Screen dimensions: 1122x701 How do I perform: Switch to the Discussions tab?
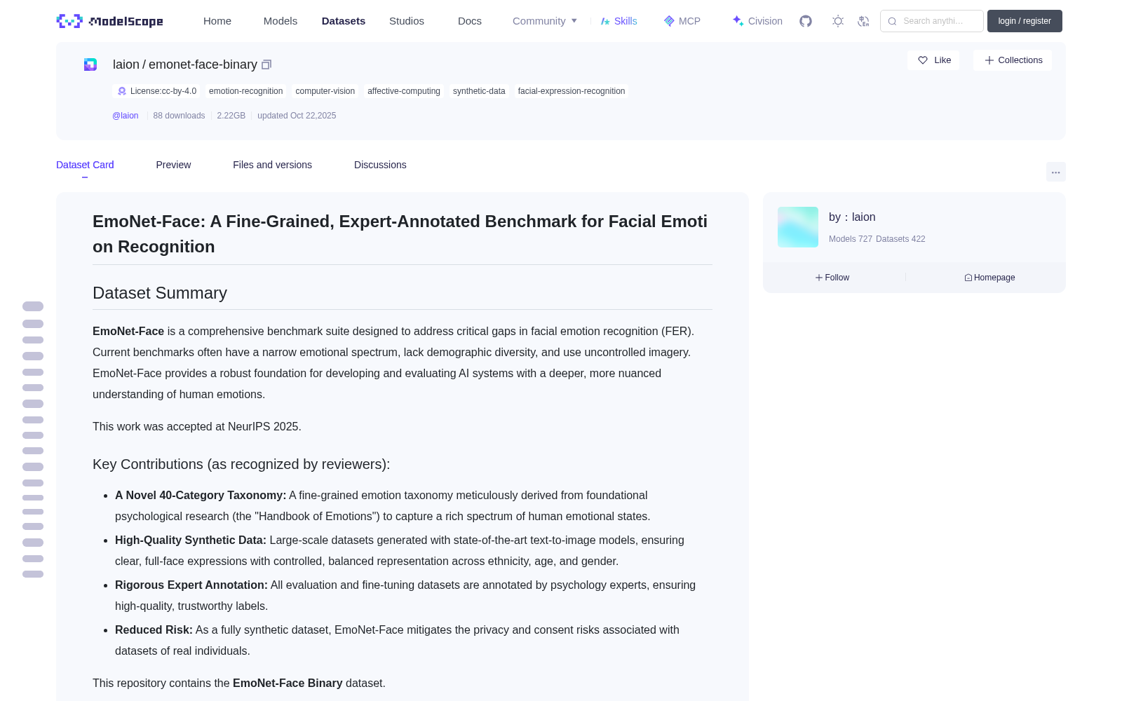point(380,165)
